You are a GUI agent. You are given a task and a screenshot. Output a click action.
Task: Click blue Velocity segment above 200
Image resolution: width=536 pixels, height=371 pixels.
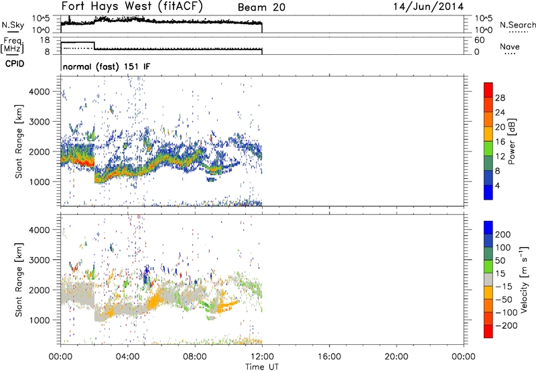coord(488,228)
